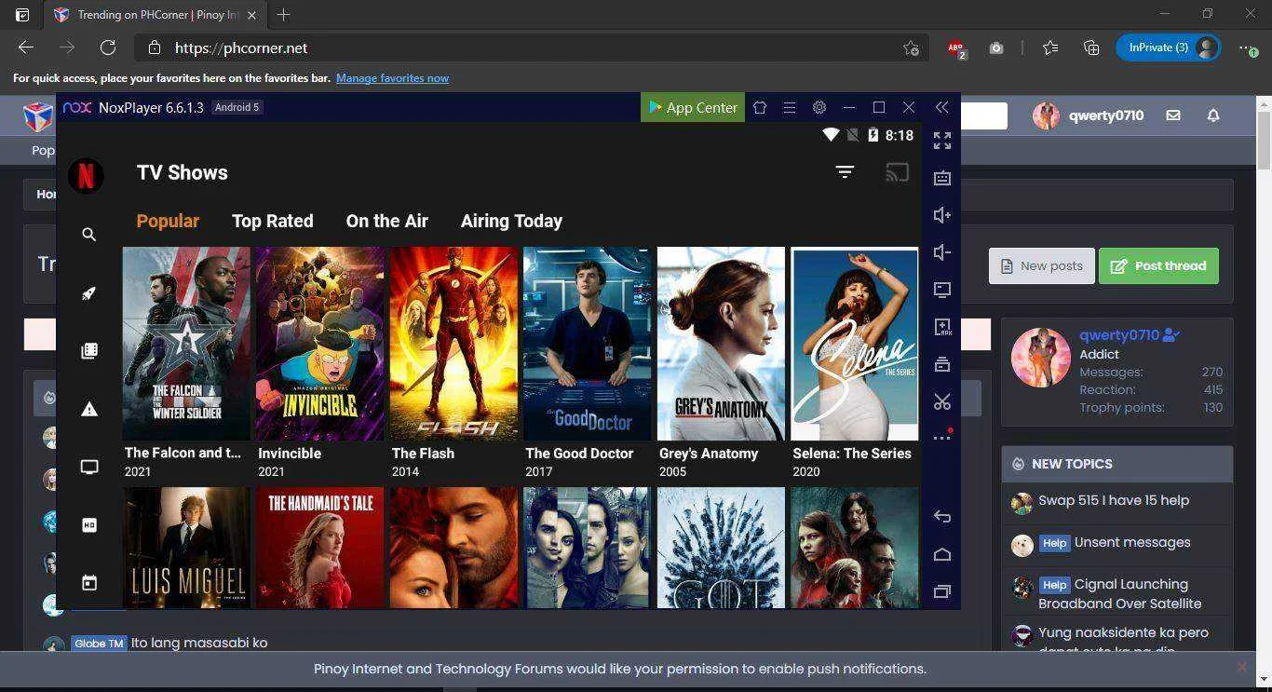Open PHCorner inbox envelope icon
Viewport: 1272px width, 692px height.
[x=1173, y=115]
